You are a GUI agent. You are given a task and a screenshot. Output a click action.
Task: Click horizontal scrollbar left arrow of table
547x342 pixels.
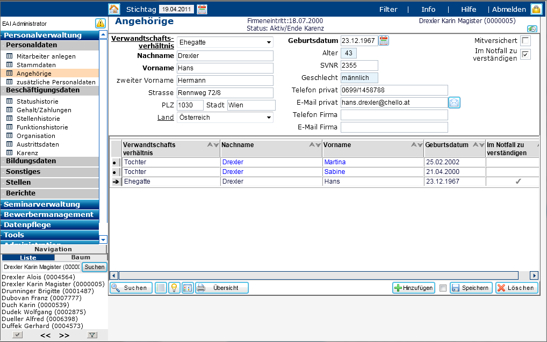pyautogui.click(x=114, y=276)
